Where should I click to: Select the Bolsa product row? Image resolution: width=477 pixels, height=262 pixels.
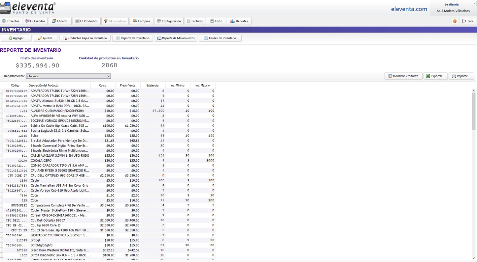[108, 136]
